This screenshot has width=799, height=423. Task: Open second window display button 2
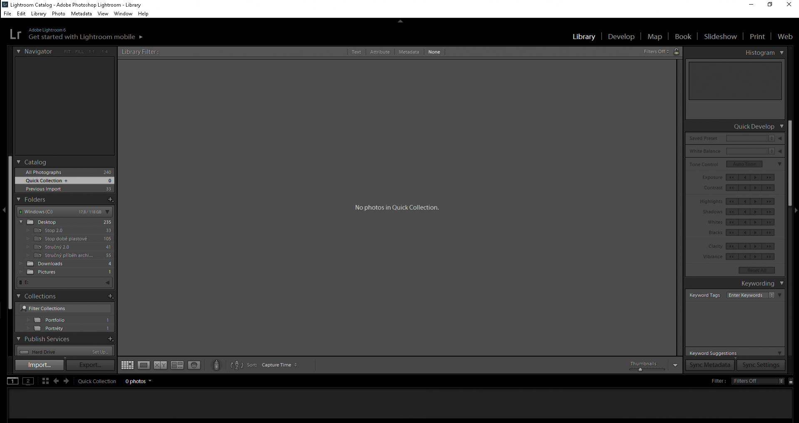coord(28,381)
